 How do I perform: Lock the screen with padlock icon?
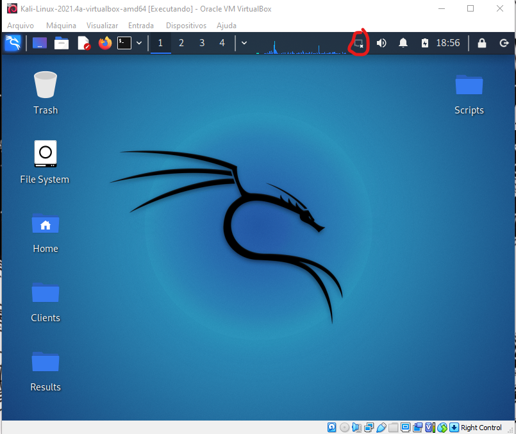click(x=482, y=43)
